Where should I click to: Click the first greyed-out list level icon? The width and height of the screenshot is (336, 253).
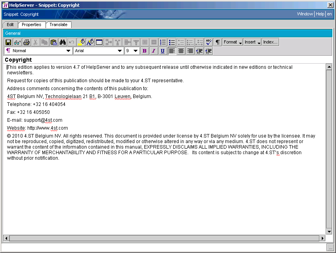[181, 42]
